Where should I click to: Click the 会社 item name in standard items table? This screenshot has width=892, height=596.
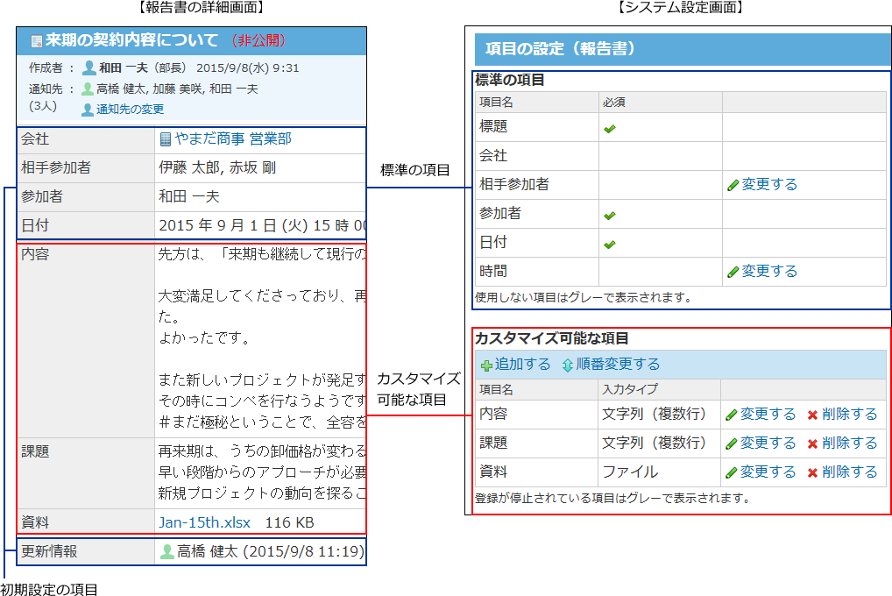(493, 155)
